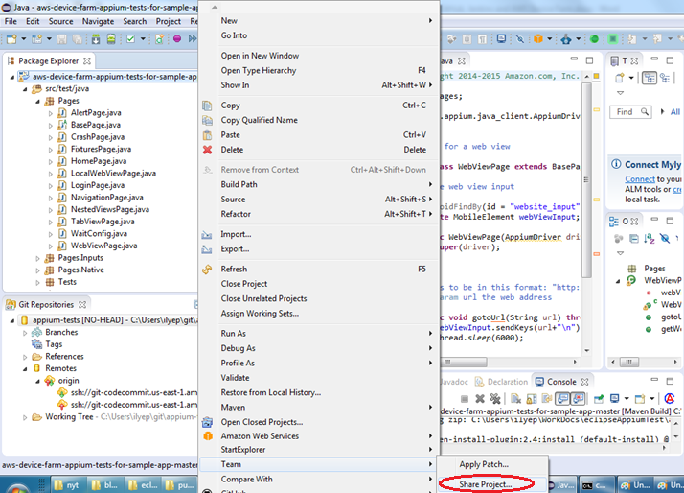Collapse the Pages package node
This screenshot has height=493, width=684.
(37, 102)
